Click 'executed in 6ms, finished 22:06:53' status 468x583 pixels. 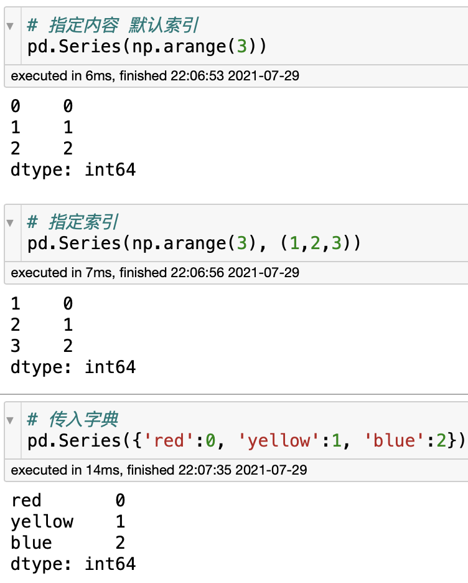click(x=155, y=76)
